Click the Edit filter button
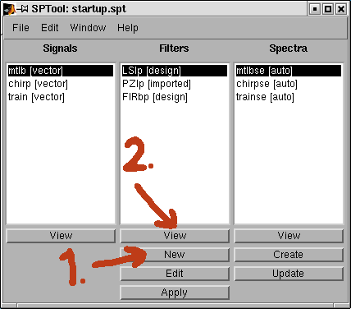Screen dimensions: 351x309 tap(175, 274)
